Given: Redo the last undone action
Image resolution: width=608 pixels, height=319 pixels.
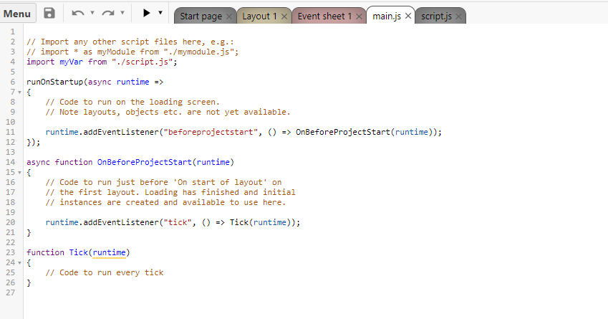Looking at the screenshot, I should 108,13.
